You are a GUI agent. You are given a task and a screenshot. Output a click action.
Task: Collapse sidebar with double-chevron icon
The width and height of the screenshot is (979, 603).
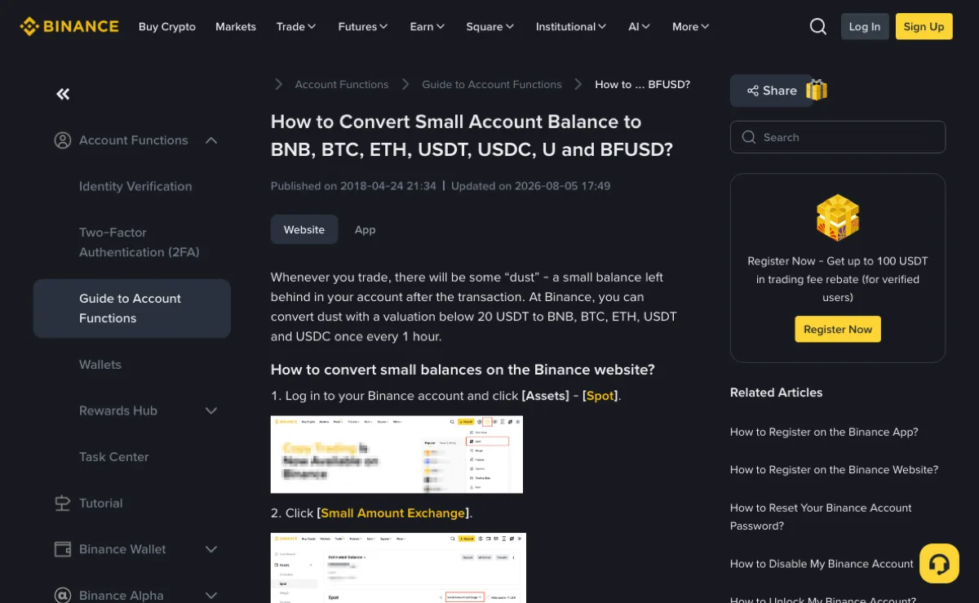click(63, 94)
